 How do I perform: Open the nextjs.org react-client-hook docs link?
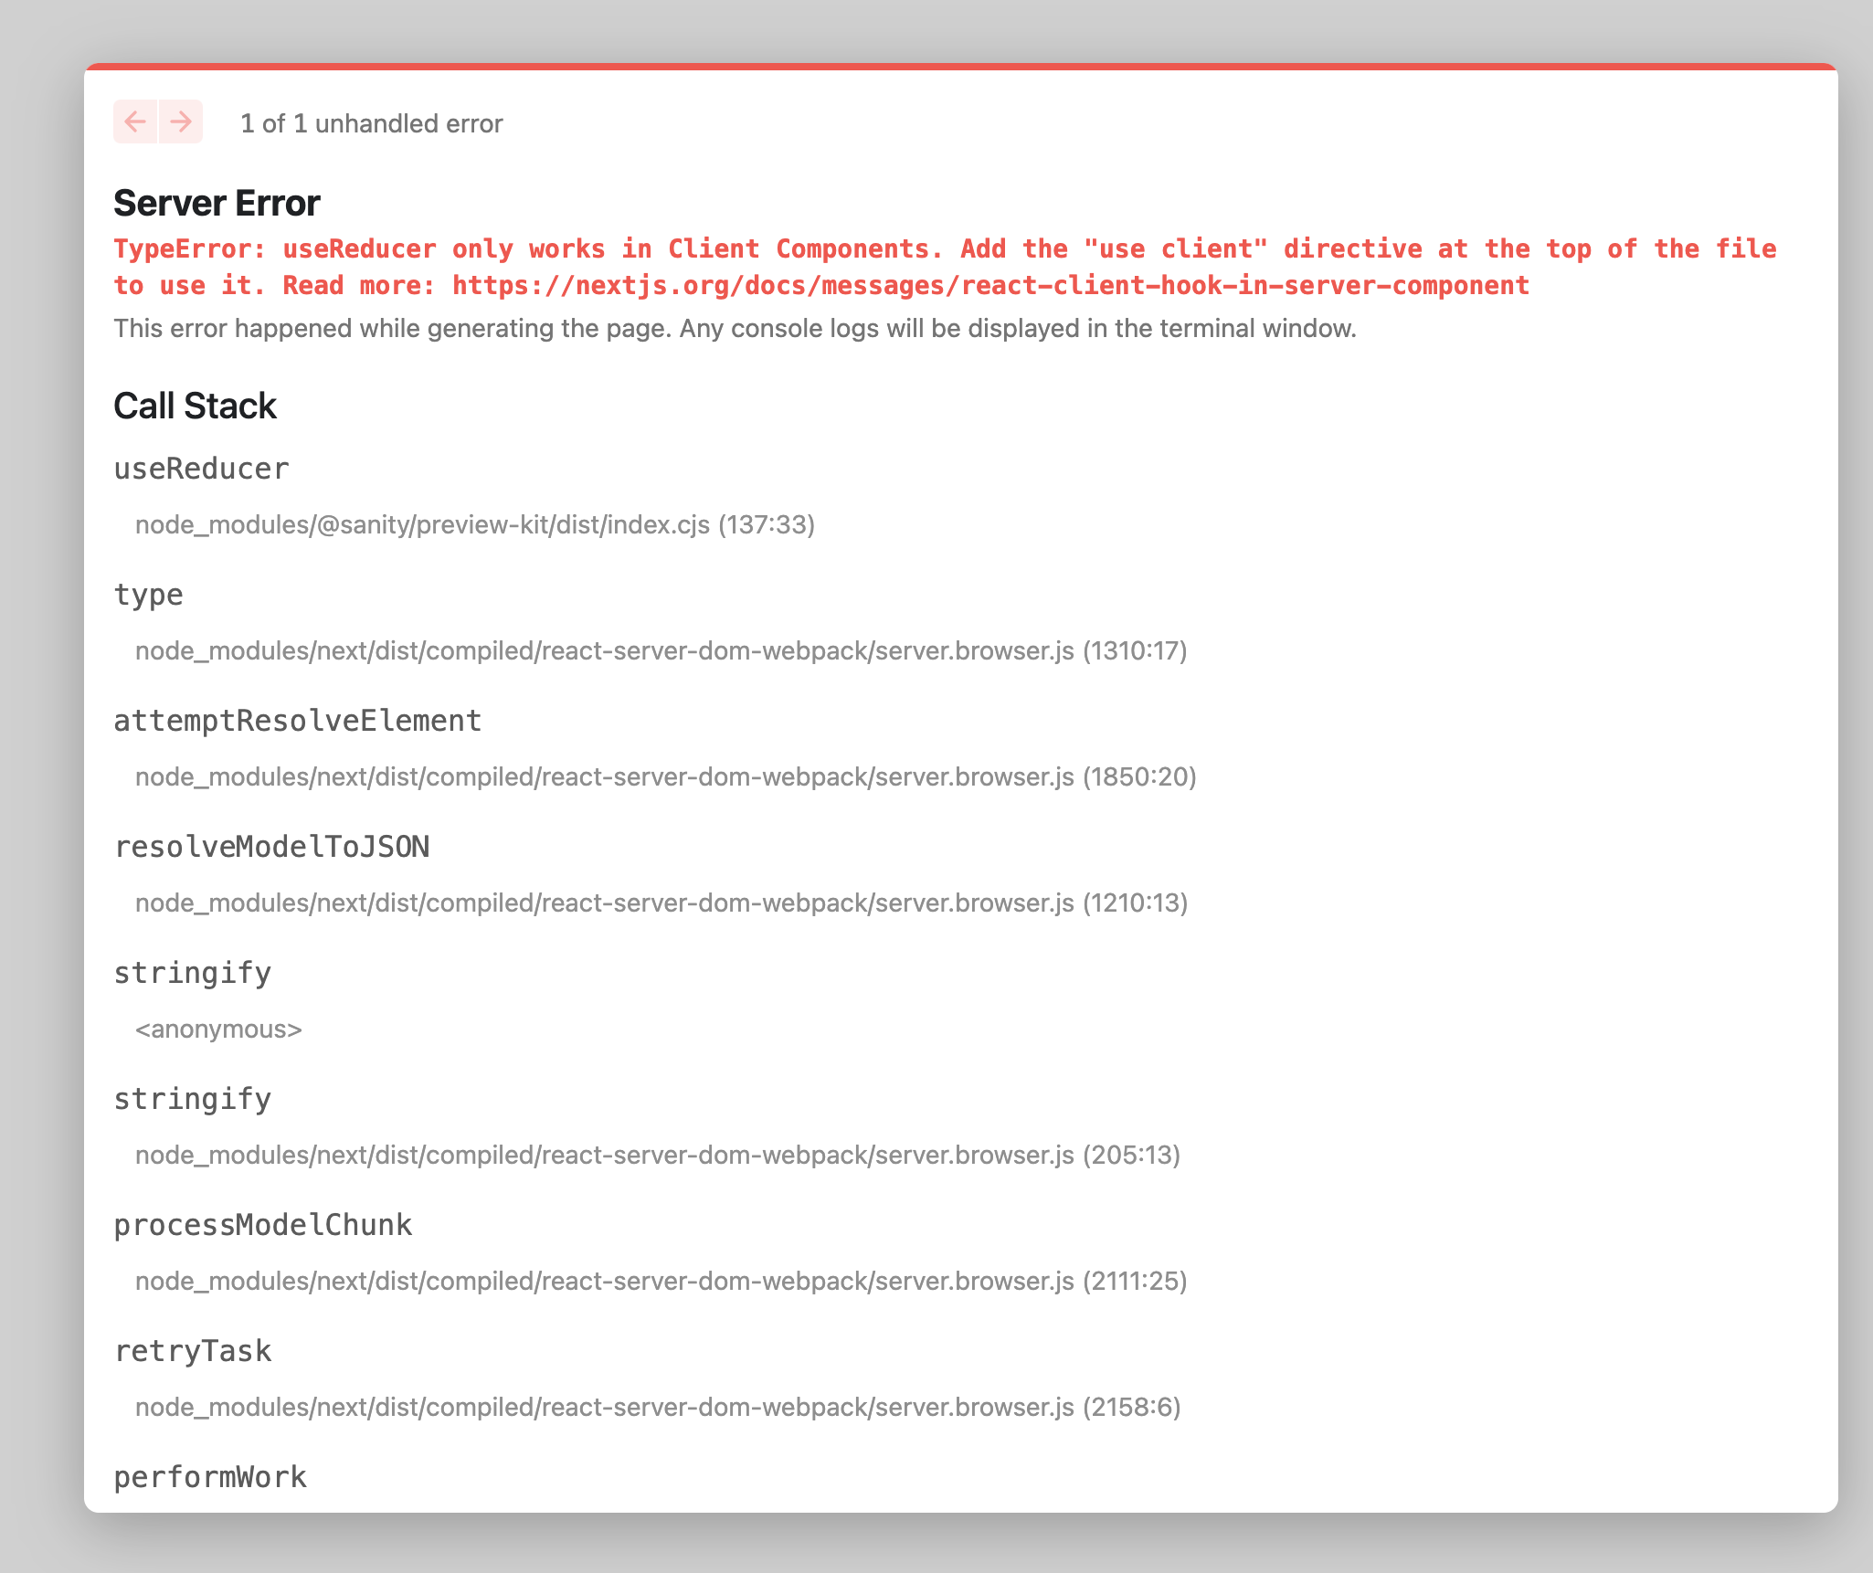coord(990,285)
